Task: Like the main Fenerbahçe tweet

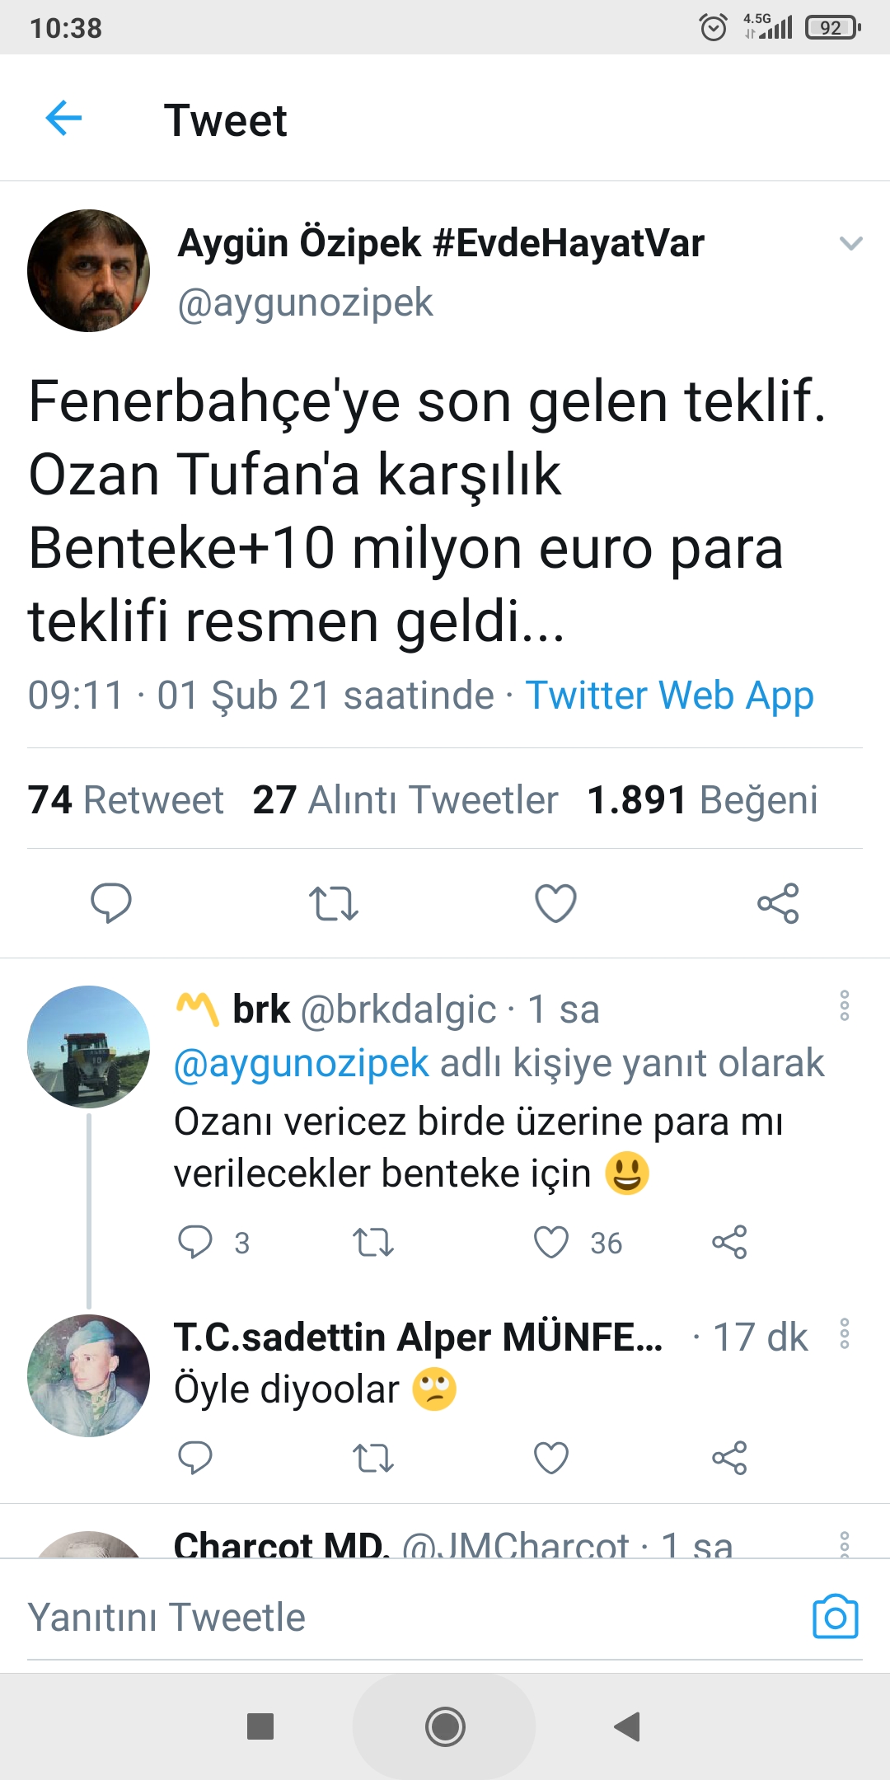Action: point(555,903)
